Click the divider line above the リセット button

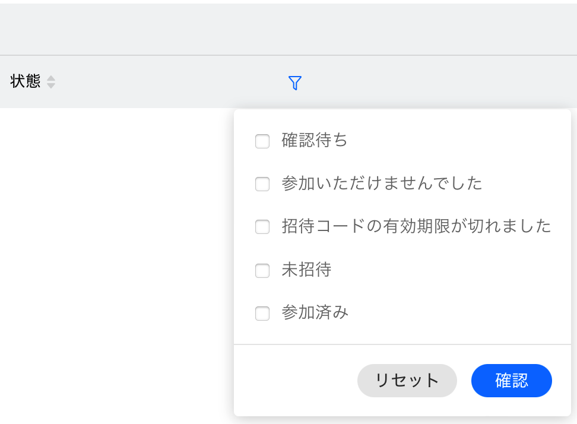tap(402, 344)
